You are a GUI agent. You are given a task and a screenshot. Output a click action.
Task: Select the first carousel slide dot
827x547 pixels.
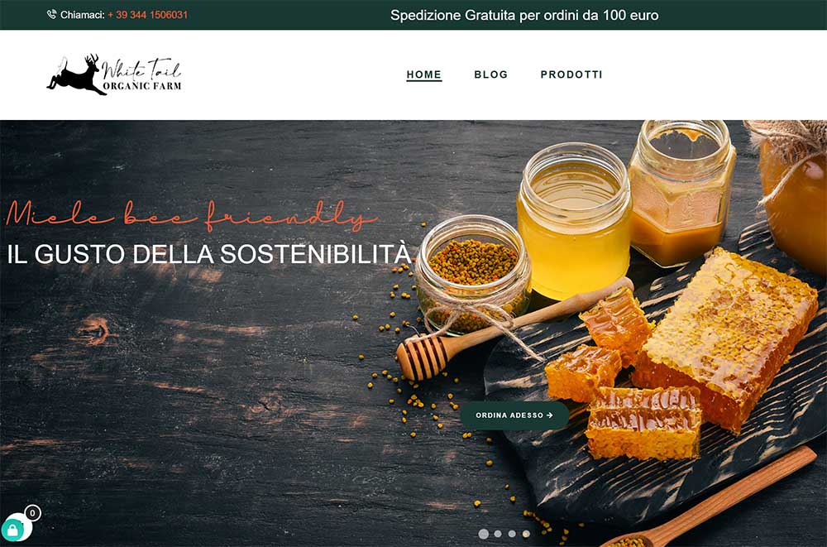483,534
